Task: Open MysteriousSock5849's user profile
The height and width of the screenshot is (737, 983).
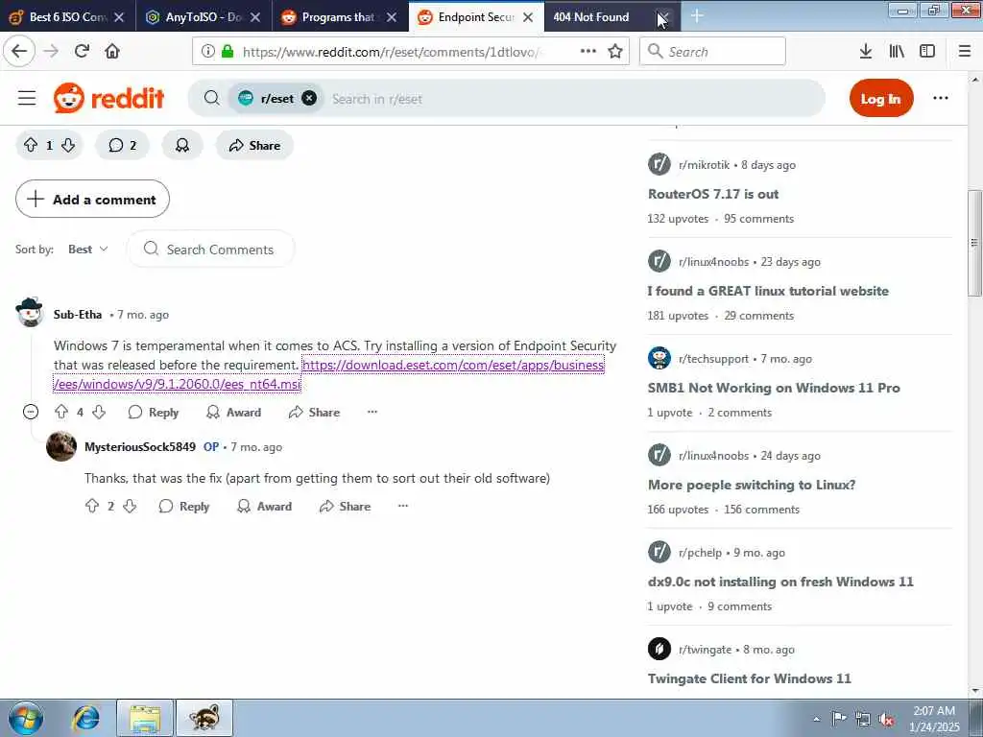Action: pyautogui.click(x=140, y=447)
